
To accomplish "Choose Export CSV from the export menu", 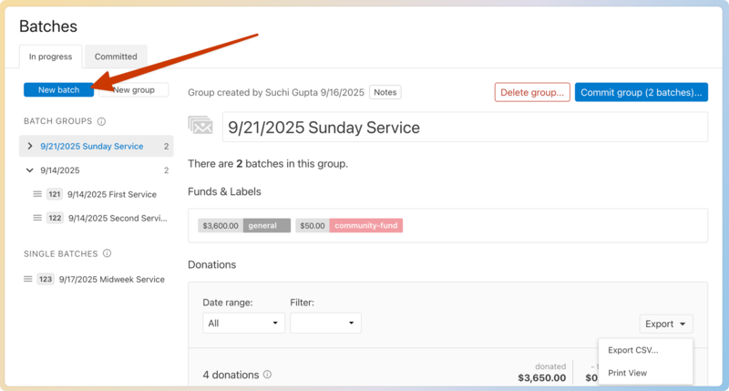I will pyautogui.click(x=632, y=350).
